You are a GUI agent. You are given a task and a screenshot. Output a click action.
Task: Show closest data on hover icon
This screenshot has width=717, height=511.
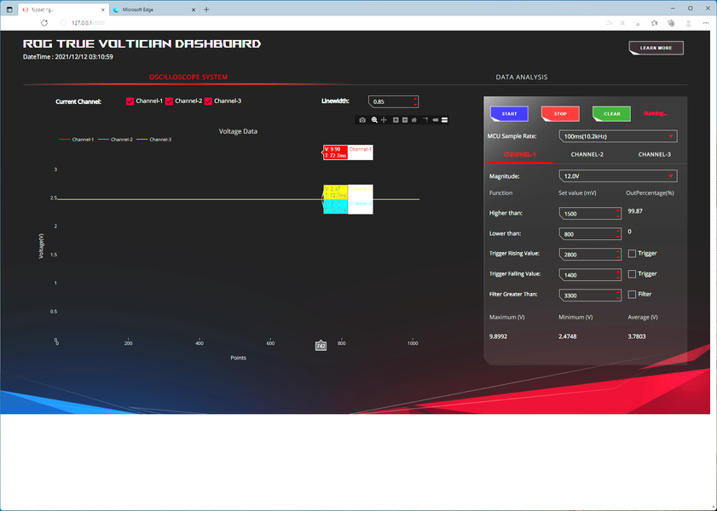pyautogui.click(x=436, y=120)
